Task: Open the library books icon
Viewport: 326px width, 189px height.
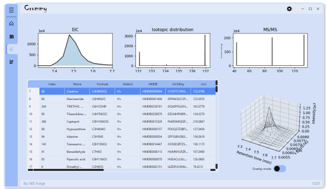Action: (x=12, y=36)
